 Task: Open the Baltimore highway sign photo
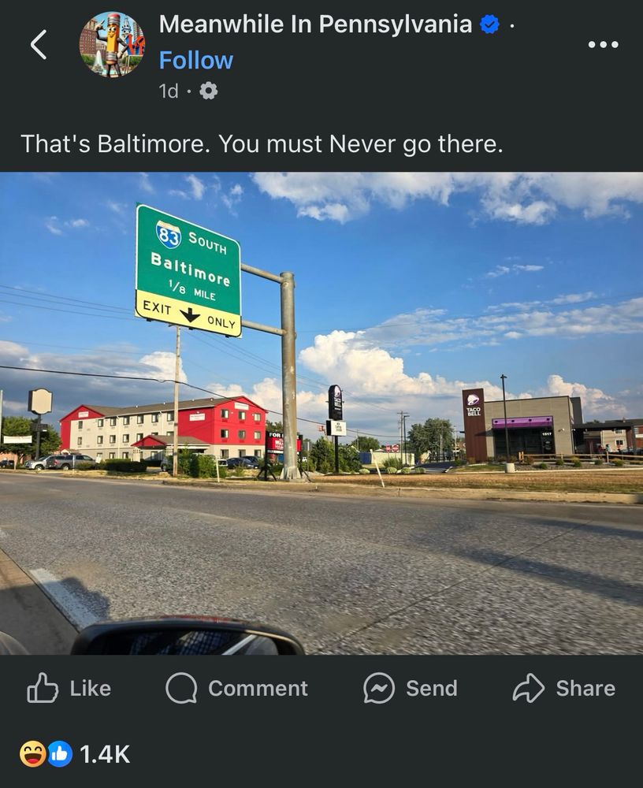321,413
